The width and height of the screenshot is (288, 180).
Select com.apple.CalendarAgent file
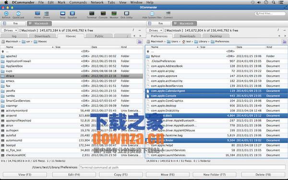[216, 91]
